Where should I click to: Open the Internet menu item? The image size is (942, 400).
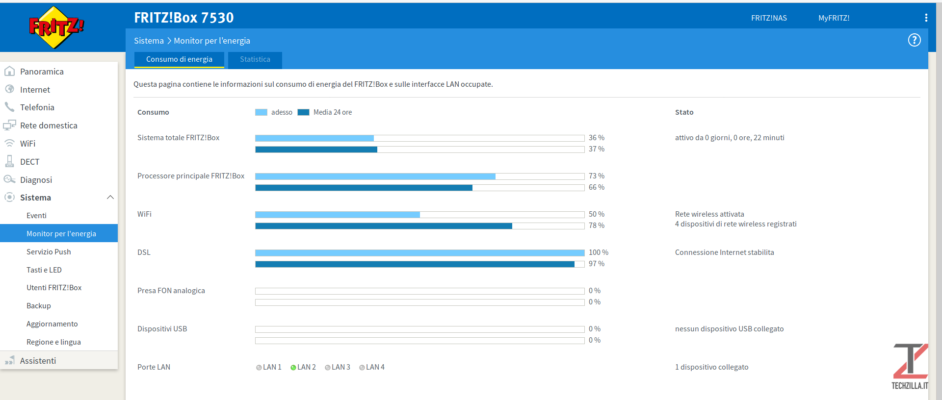pos(35,90)
